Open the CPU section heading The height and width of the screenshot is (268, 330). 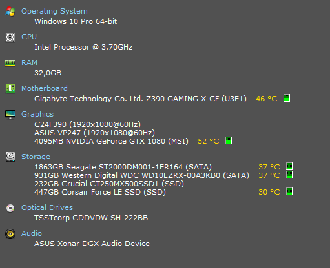tap(29, 37)
